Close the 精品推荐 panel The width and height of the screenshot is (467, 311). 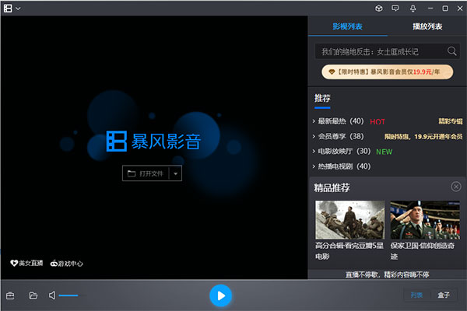456,187
